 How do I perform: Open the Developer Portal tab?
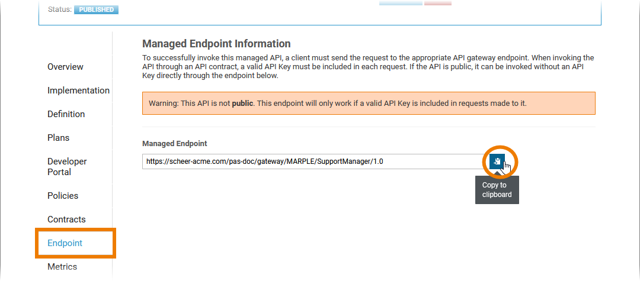point(67,167)
